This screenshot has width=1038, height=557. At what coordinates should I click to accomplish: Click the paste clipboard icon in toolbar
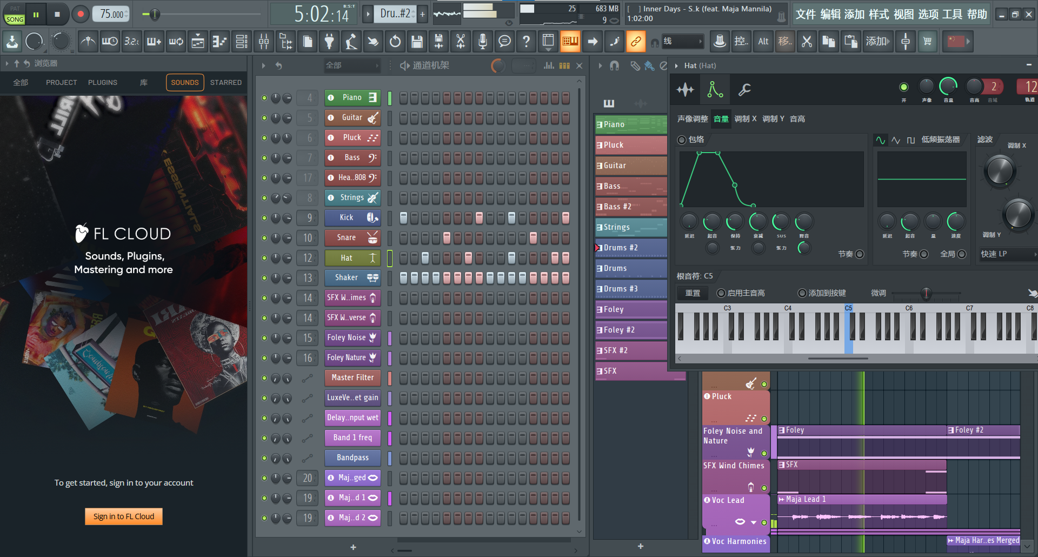[850, 42]
